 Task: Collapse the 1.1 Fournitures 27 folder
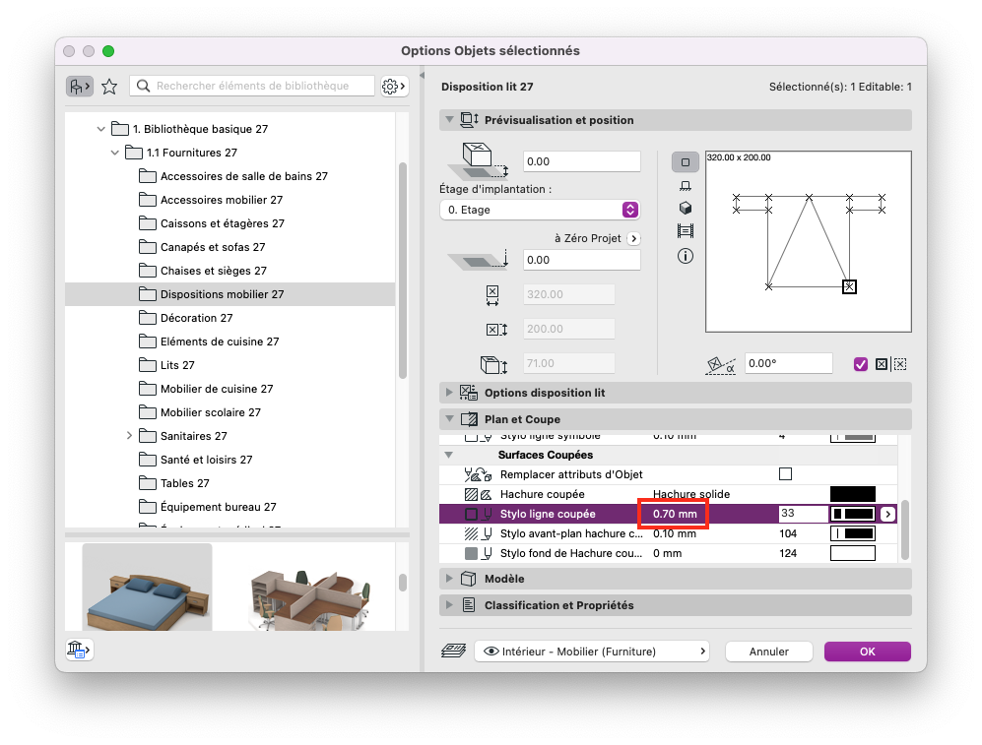click(x=114, y=153)
